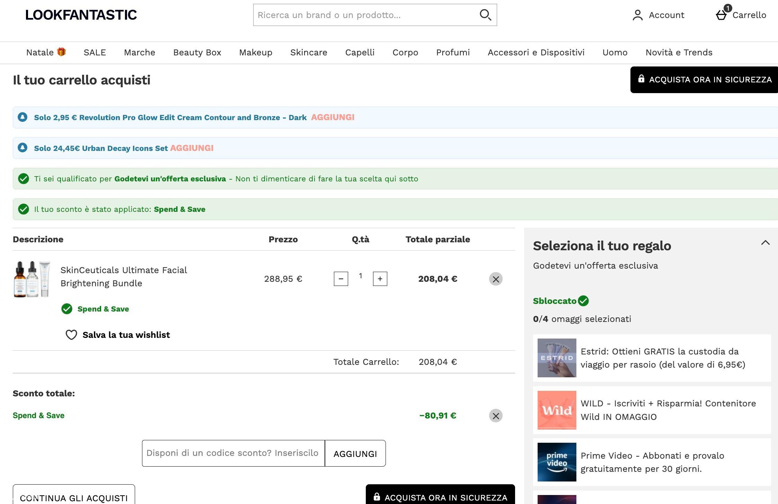Remove SkinCeuticals bundle with X icon
778x504 pixels.
pos(496,279)
